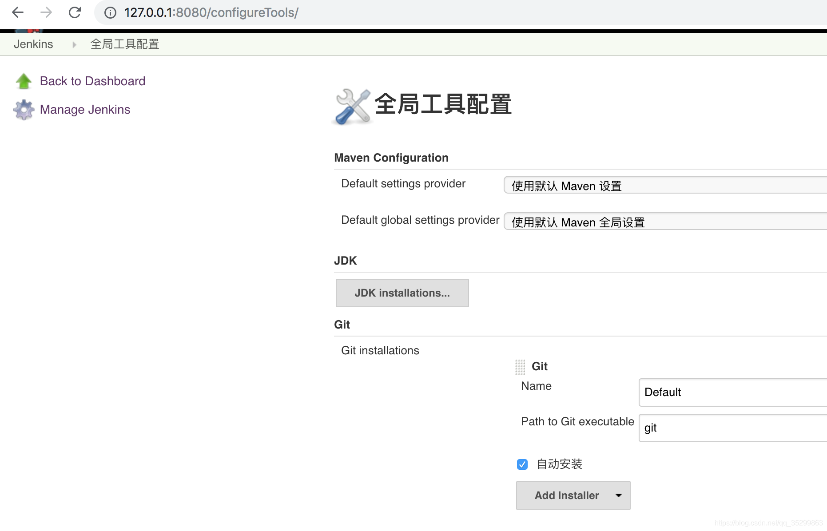Click the green up-arrow Dashboard icon
The image size is (827, 531).
[24, 81]
